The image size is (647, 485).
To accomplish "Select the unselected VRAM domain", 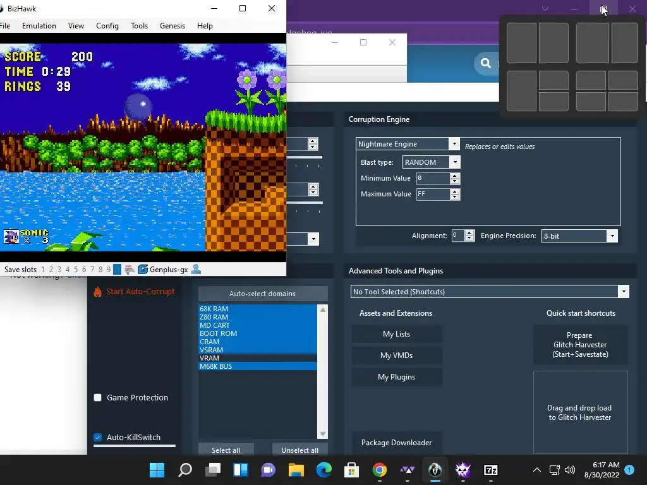I will [258, 358].
